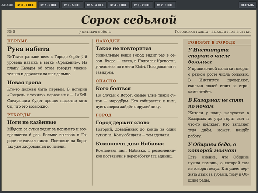Click the player name NeTawer
258x193 pixels.
click(15, 57)
